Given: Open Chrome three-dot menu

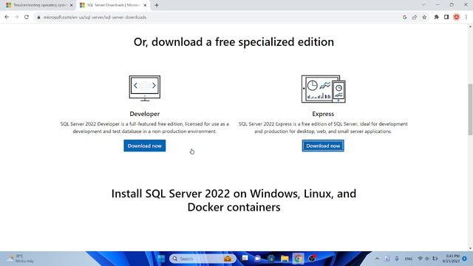Looking at the screenshot, I should tap(466, 17).
